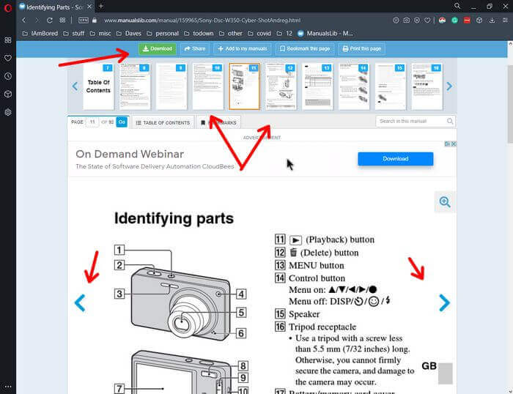Open the snapshot camera icon
Image resolution: width=513 pixels, height=394 pixels.
click(406, 21)
